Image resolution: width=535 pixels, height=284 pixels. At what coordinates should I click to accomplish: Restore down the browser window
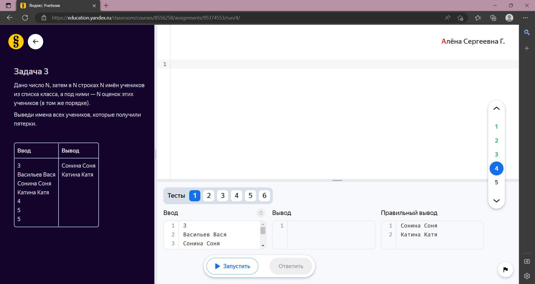(511, 6)
